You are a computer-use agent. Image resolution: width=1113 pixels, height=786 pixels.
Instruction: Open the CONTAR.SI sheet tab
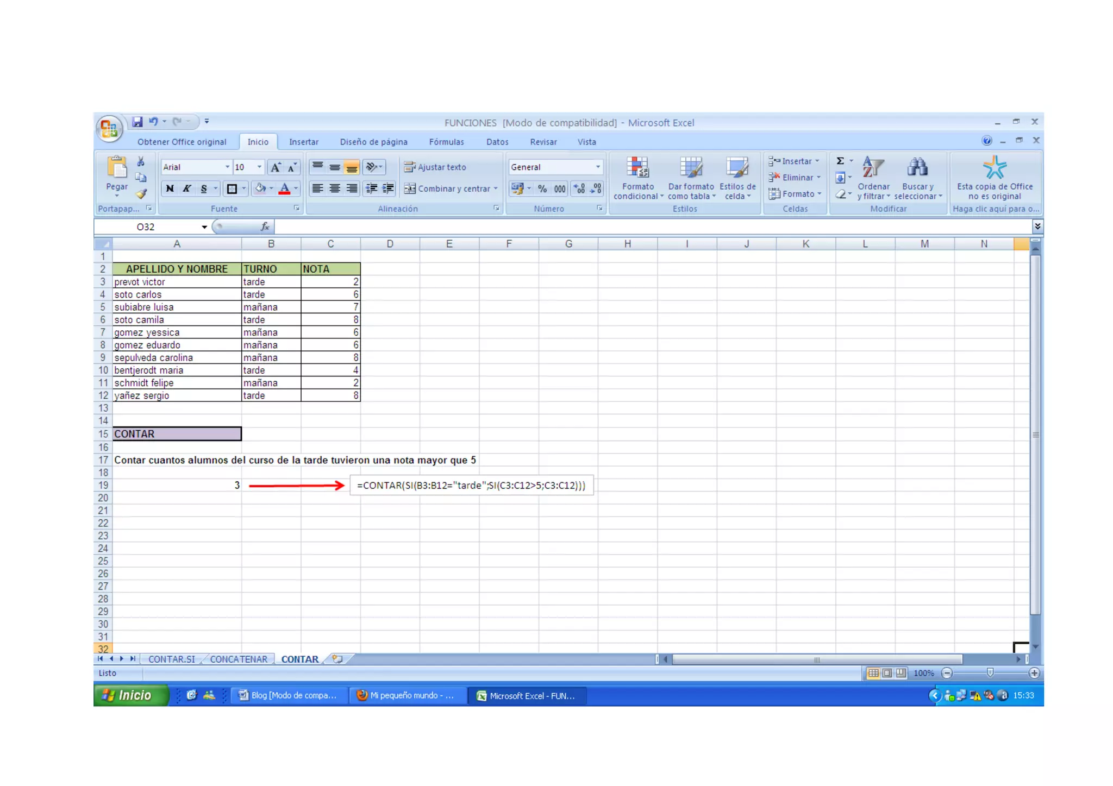coord(171,659)
